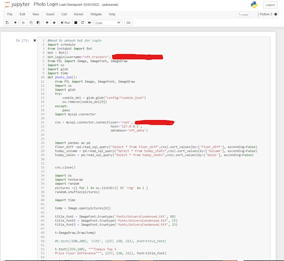Click the Trusted notebook indicator
The height and width of the screenshot is (261, 284).
click(243, 15)
